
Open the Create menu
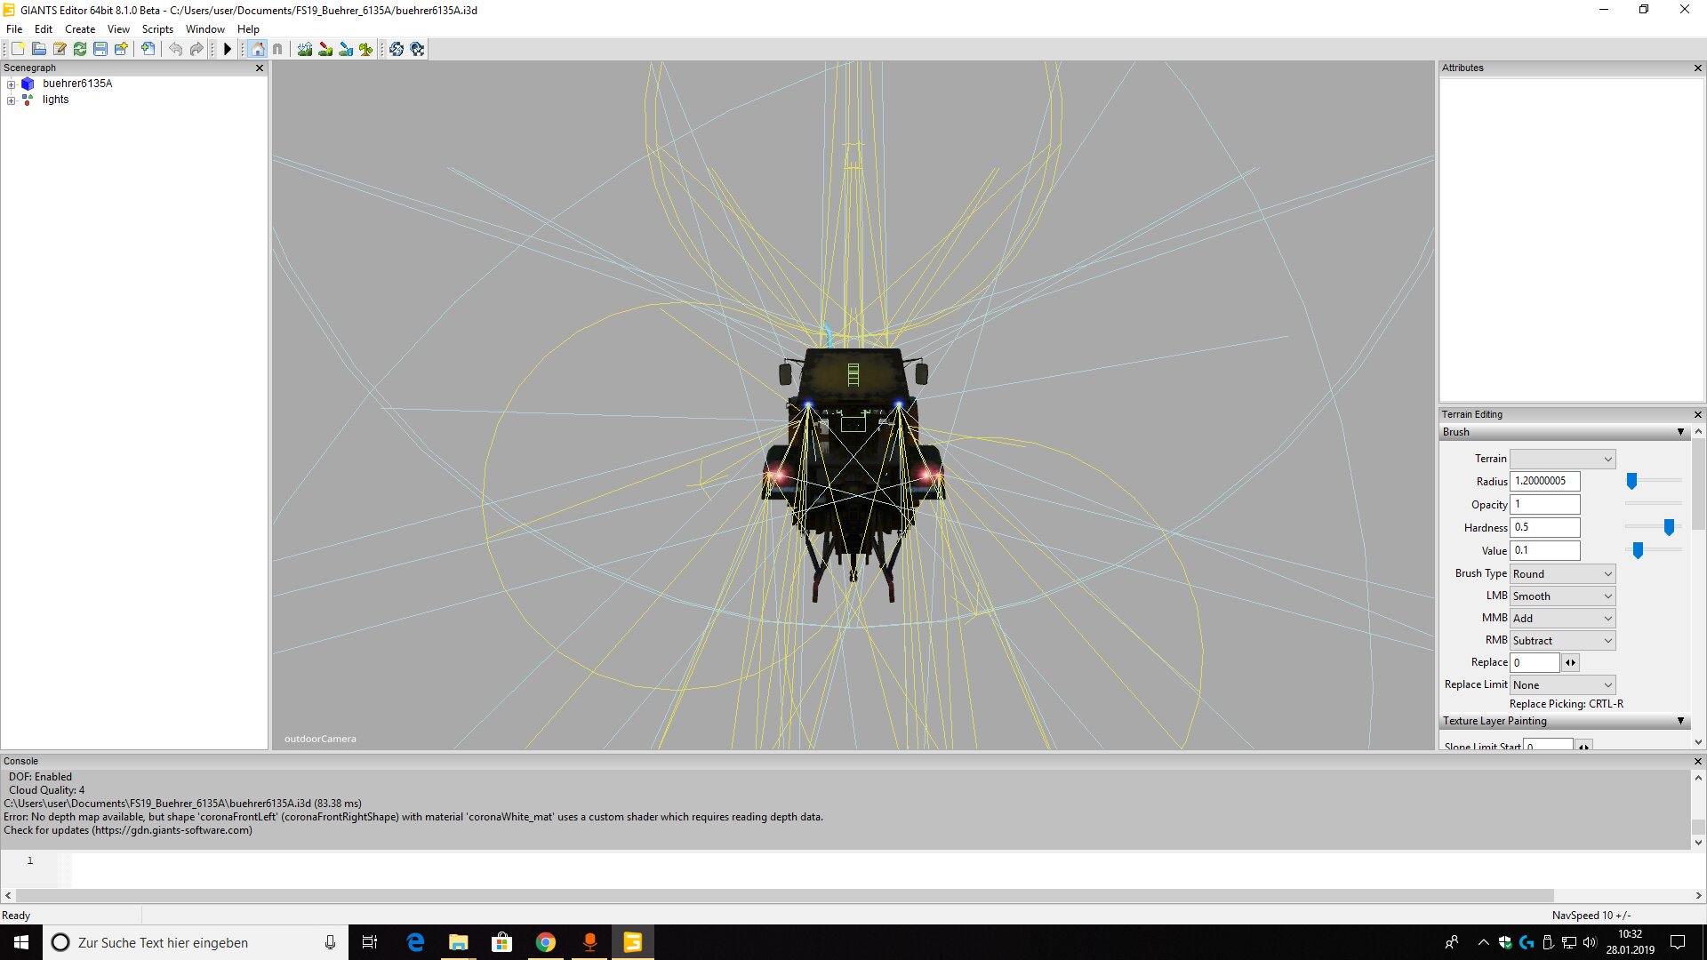(80, 29)
